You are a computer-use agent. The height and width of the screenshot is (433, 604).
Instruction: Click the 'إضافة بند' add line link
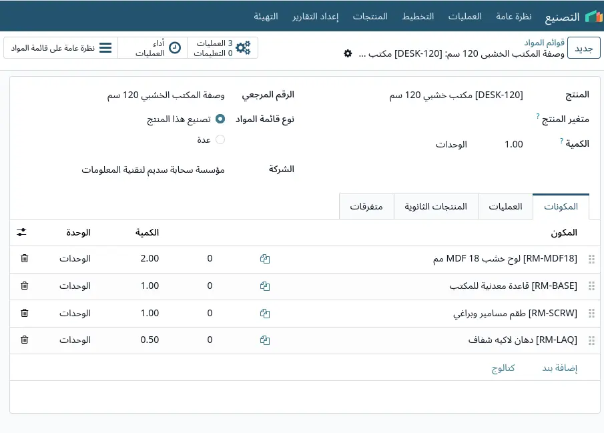pyautogui.click(x=560, y=368)
